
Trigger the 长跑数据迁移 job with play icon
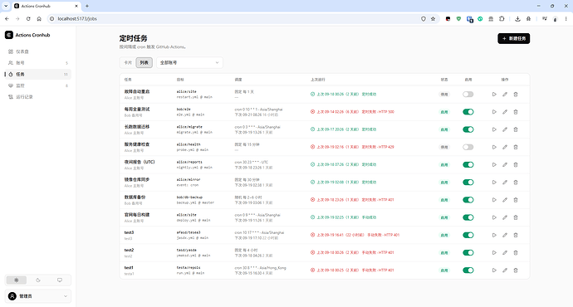click(494, 129)
